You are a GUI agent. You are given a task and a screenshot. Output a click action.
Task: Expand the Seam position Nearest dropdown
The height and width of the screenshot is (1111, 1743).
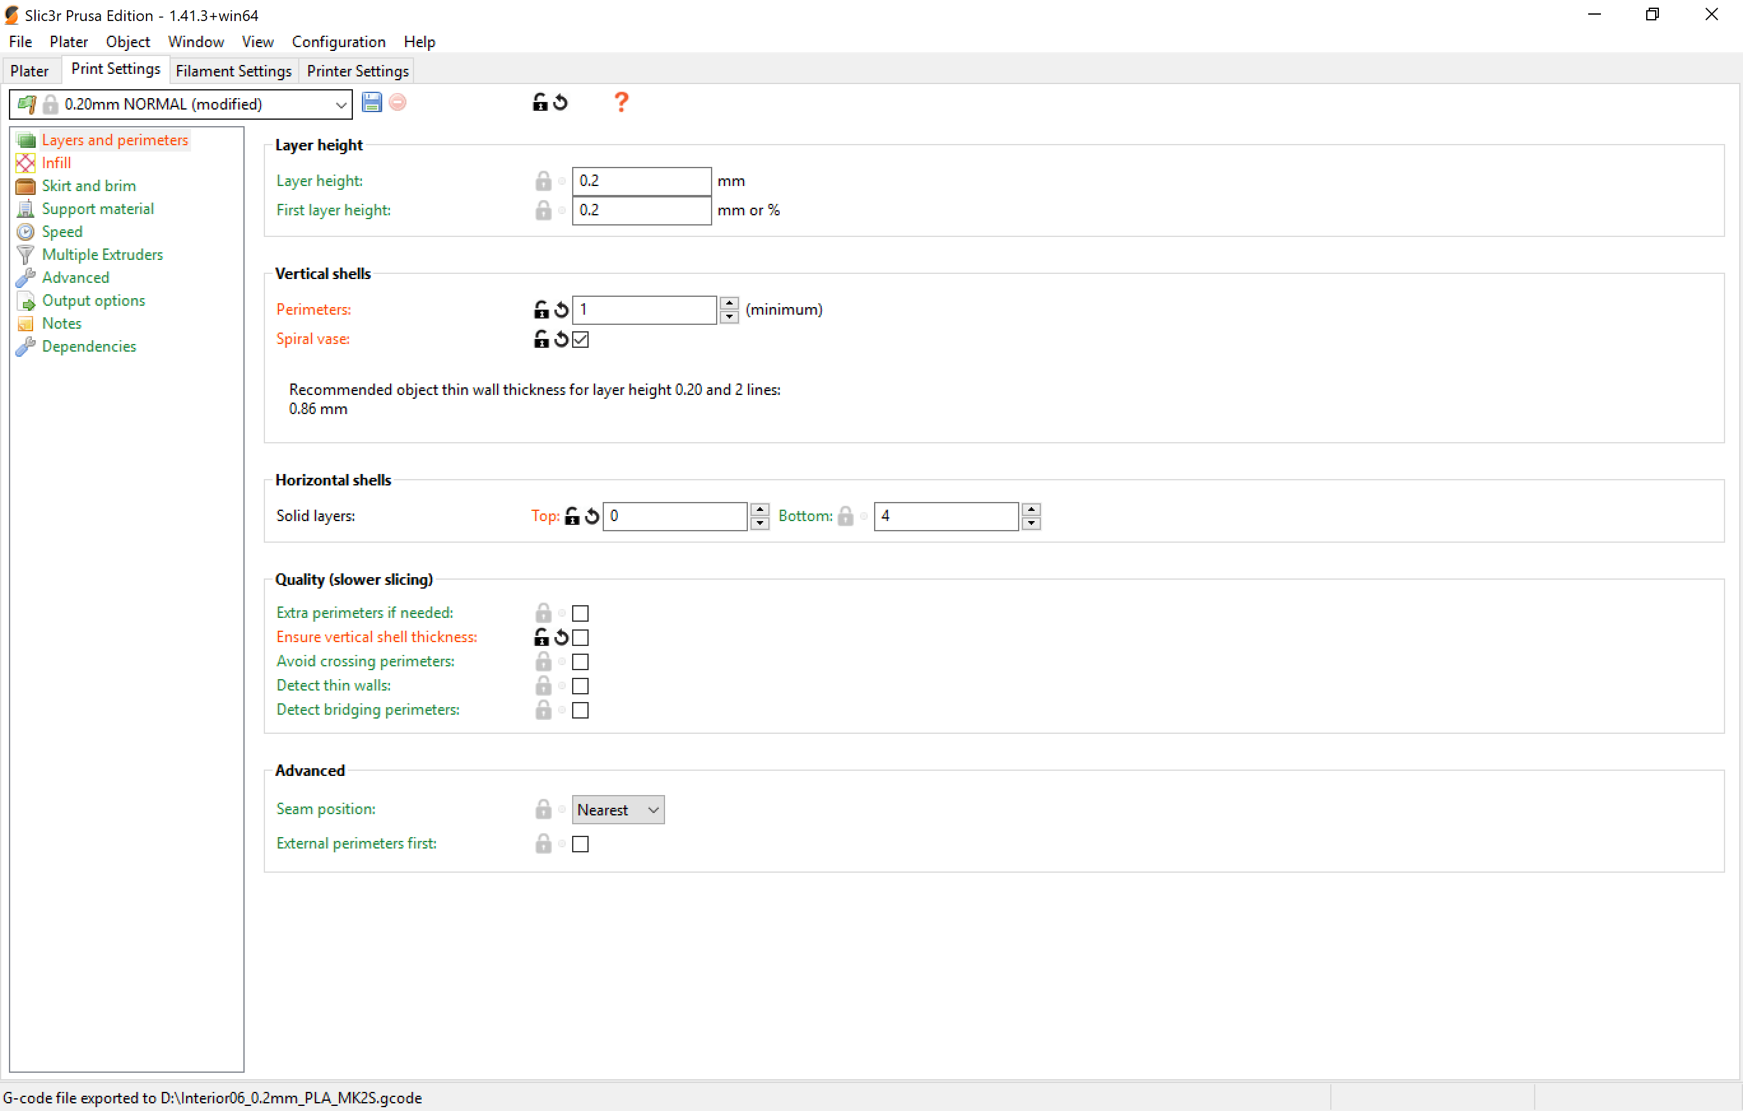pyautogui.click(x=617, y=810)
